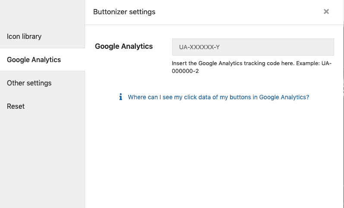The width and height of the screenshot is (344, 208).
Task: Show the Icon library settings page
Action: pos(42,36)
